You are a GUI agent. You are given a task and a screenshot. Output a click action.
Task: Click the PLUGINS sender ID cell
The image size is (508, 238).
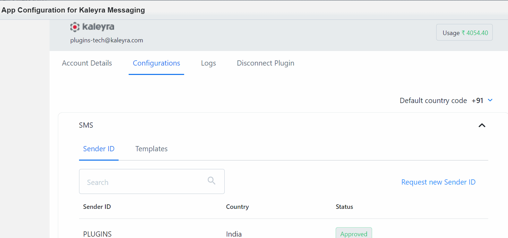click(x=97, y=234)
